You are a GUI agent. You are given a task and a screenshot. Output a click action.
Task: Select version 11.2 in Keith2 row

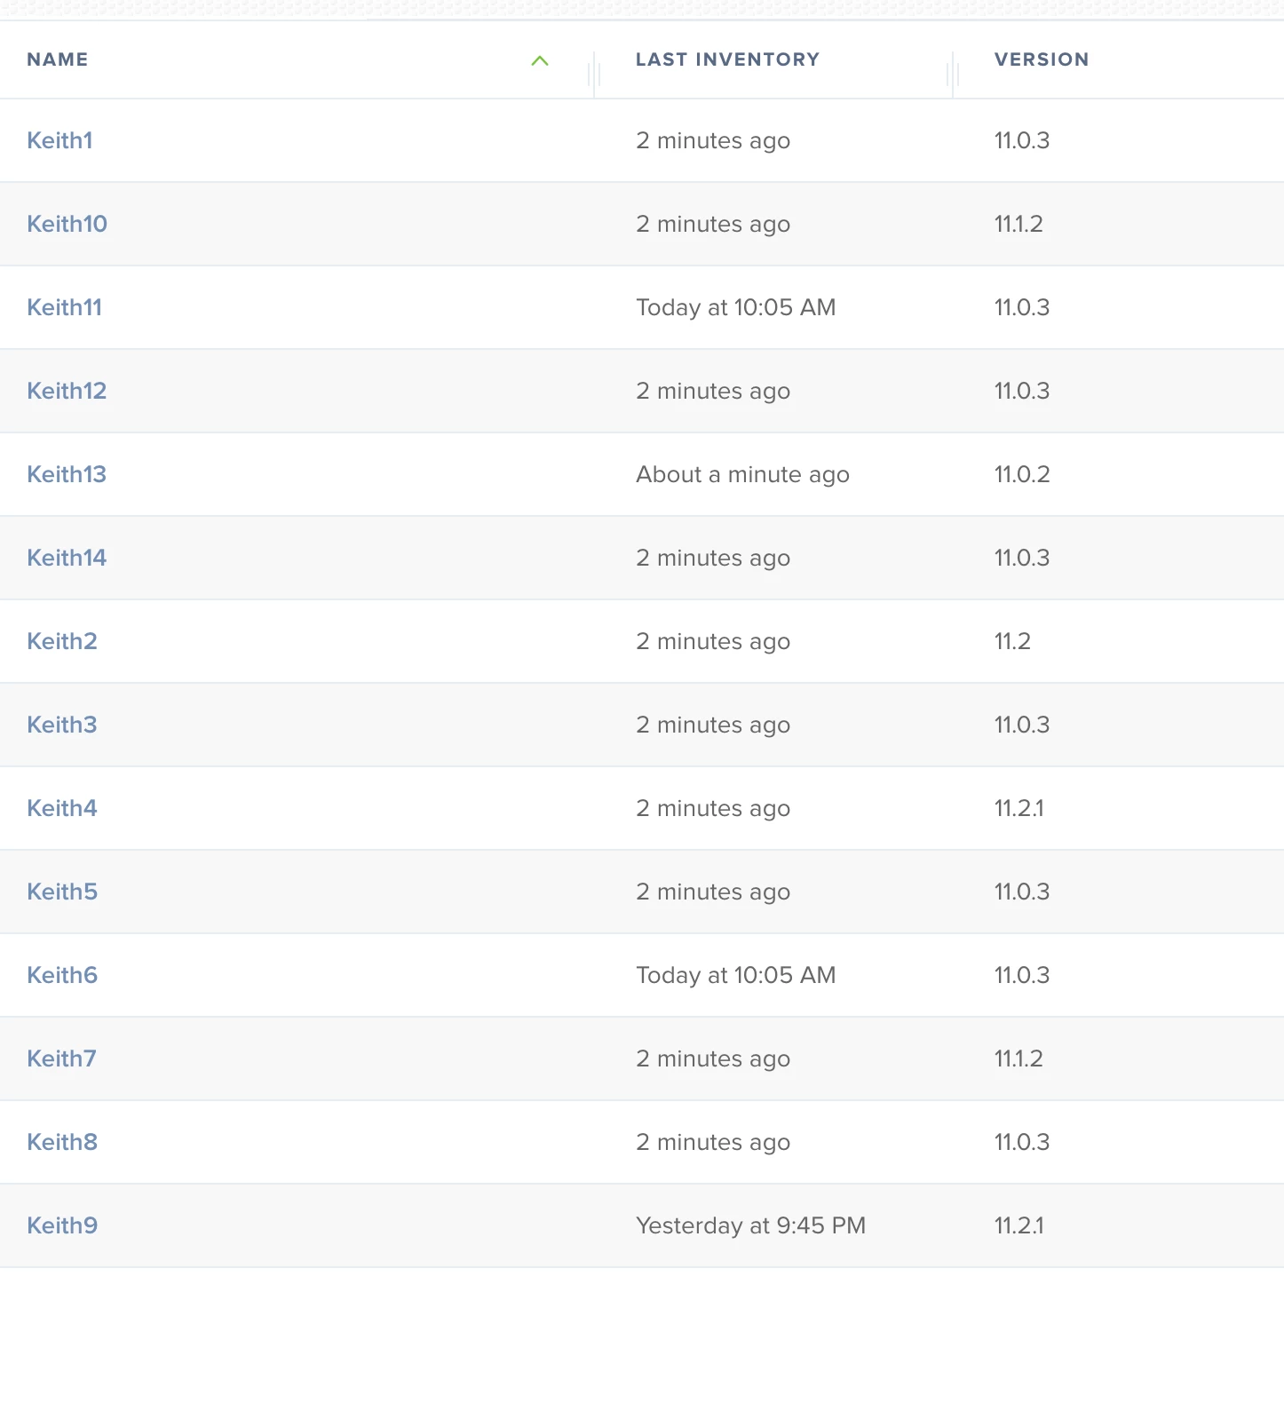tap(1013, 641)
